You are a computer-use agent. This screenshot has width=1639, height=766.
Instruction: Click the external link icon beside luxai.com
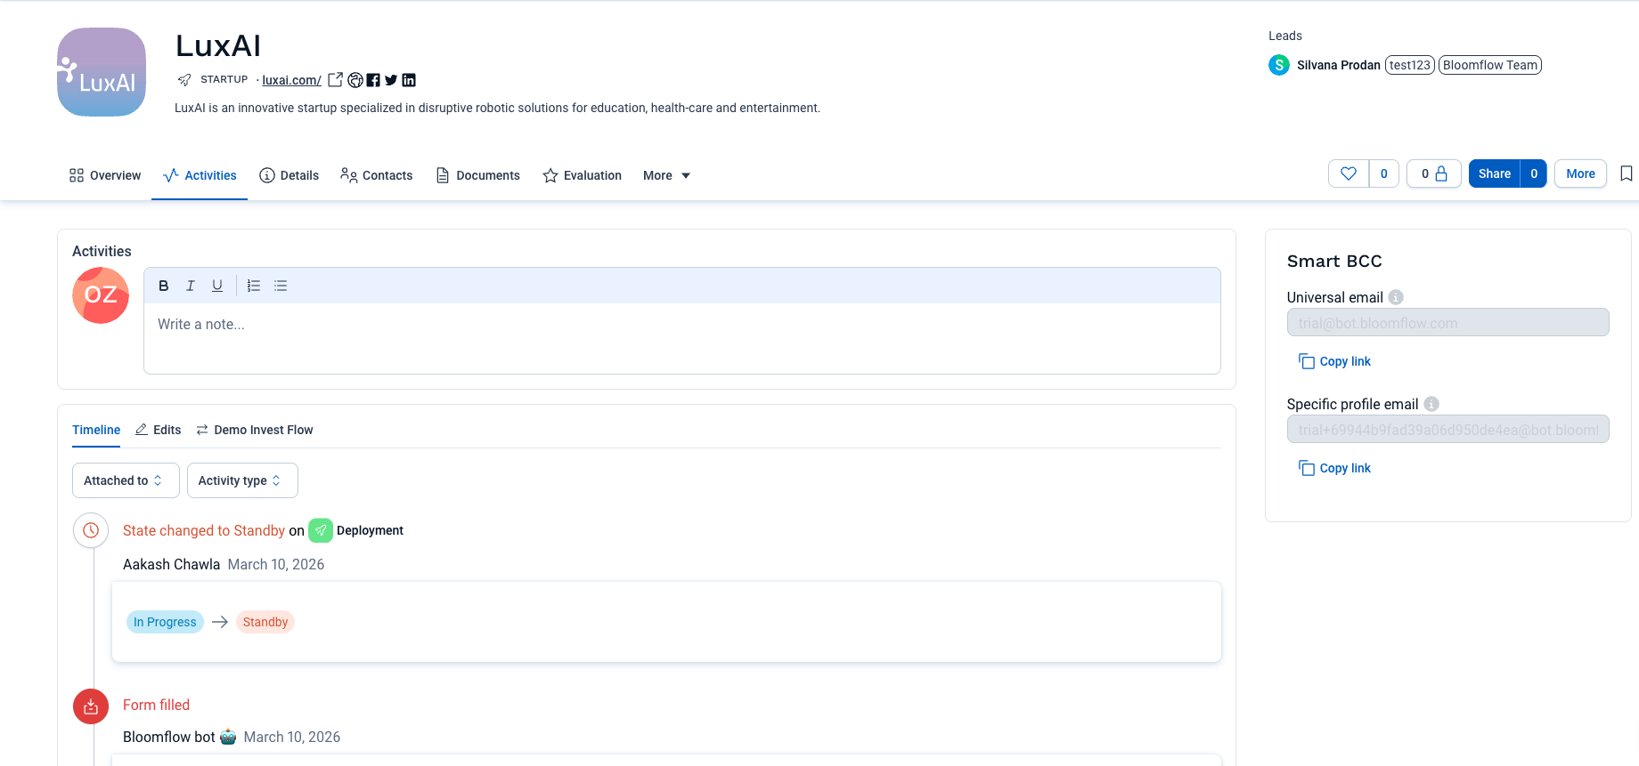pos(335,80)
